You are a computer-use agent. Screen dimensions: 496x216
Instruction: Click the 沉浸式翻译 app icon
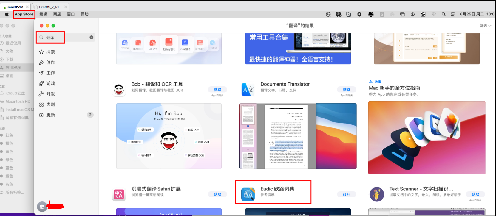point(119,194)
